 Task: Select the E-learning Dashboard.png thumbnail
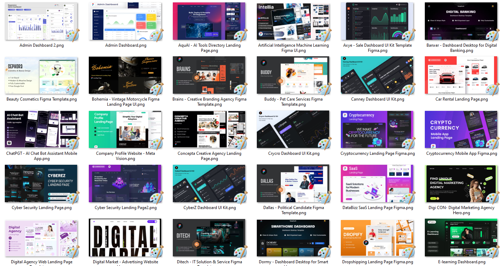461,238
